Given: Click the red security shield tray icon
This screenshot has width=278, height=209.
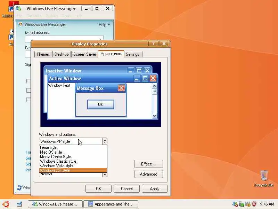Looking at the screenshot, I should pyautogui.click(x=254, y=204).
